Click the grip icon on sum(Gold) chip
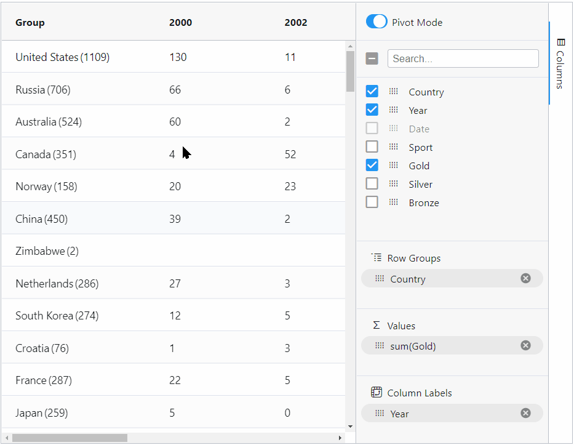This screenshot has height=445, width=574. click(380, 345)
